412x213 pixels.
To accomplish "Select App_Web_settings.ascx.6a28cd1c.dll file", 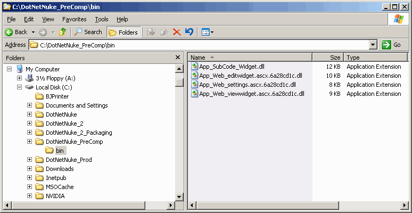I will point(248,85).
